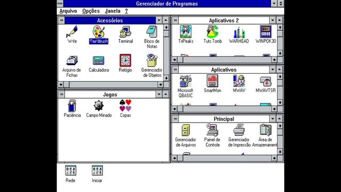Click Aplicativos horizontal scroll right arrow
Screen dimensions: 341x192
[274, 109]
